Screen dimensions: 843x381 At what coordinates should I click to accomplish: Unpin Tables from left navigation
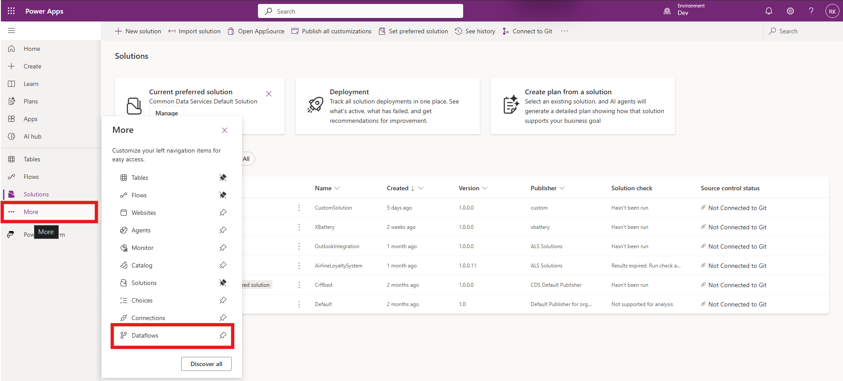coord(223,178)
